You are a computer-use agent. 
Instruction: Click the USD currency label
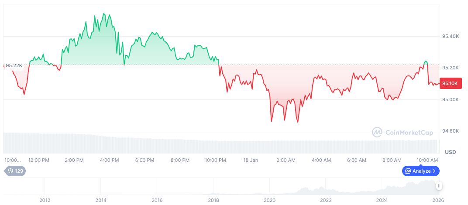450,152
